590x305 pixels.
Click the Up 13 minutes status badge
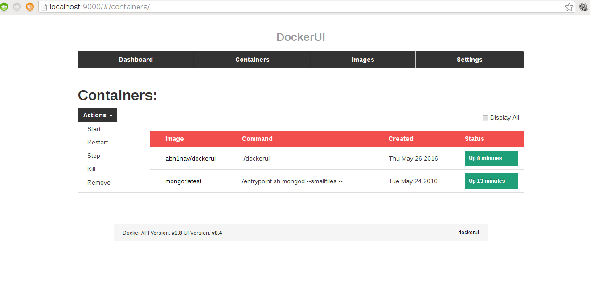[491, 181]
